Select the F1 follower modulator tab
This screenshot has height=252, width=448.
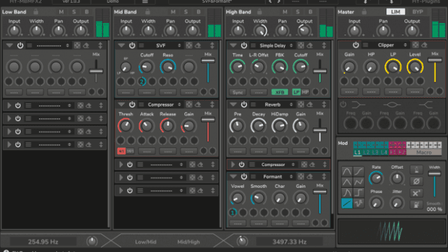point(393,153)
